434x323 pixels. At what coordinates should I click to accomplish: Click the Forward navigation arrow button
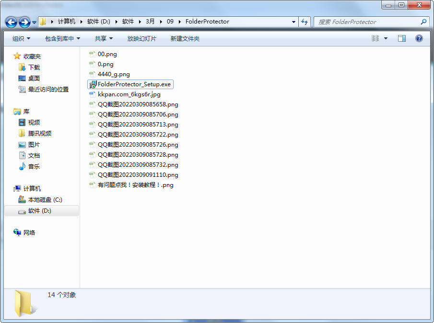(24, 22)
